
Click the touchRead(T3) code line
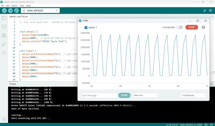click(x=41, y=60)
